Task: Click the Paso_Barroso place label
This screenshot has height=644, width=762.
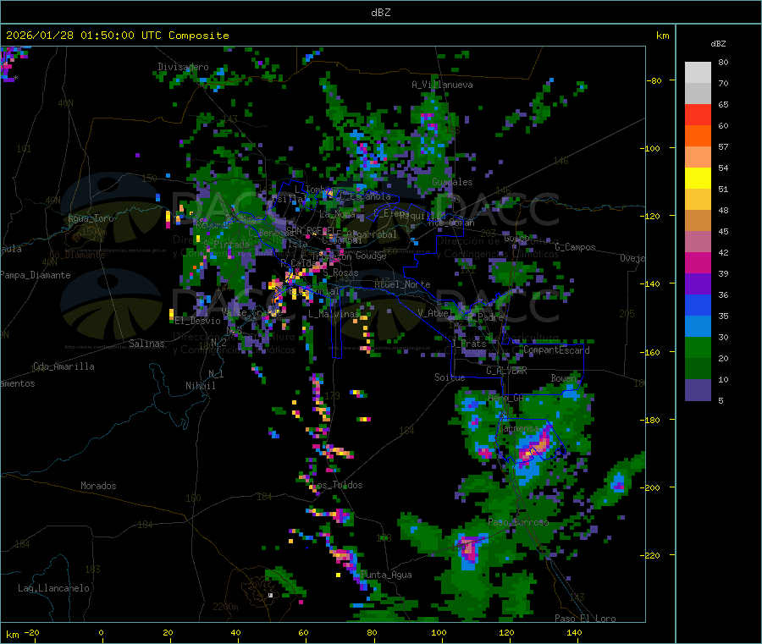Action: 518,523
